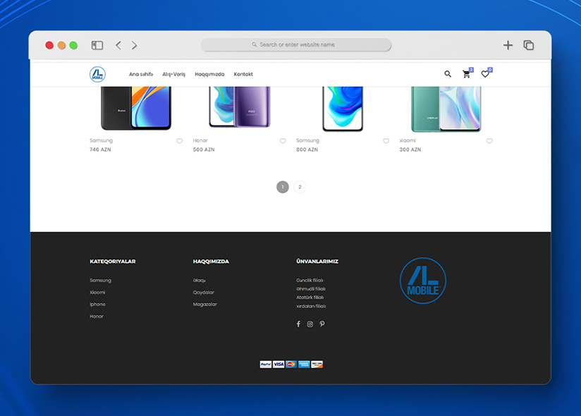Open the Iphone category footer link

click(97, 305)
